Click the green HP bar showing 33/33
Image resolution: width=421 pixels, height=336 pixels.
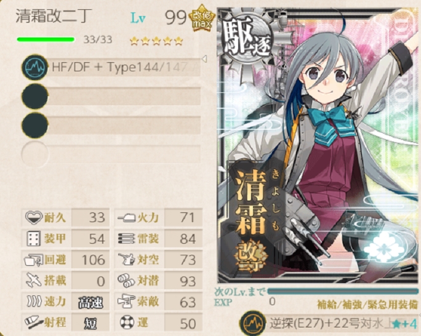(46, 39)
